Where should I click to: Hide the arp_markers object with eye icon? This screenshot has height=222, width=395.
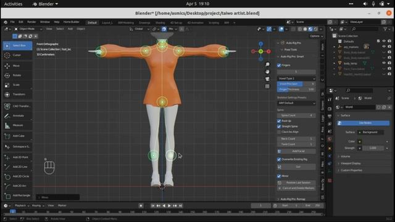tap(384, 47)
